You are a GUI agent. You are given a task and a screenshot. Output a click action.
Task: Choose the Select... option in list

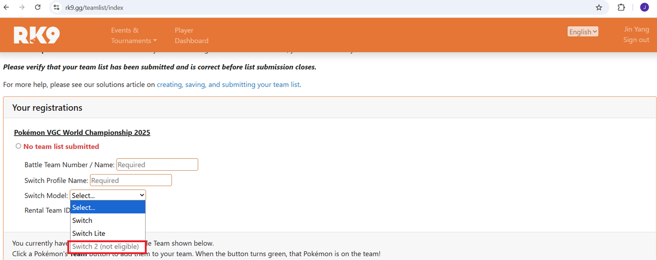[108, 207]
